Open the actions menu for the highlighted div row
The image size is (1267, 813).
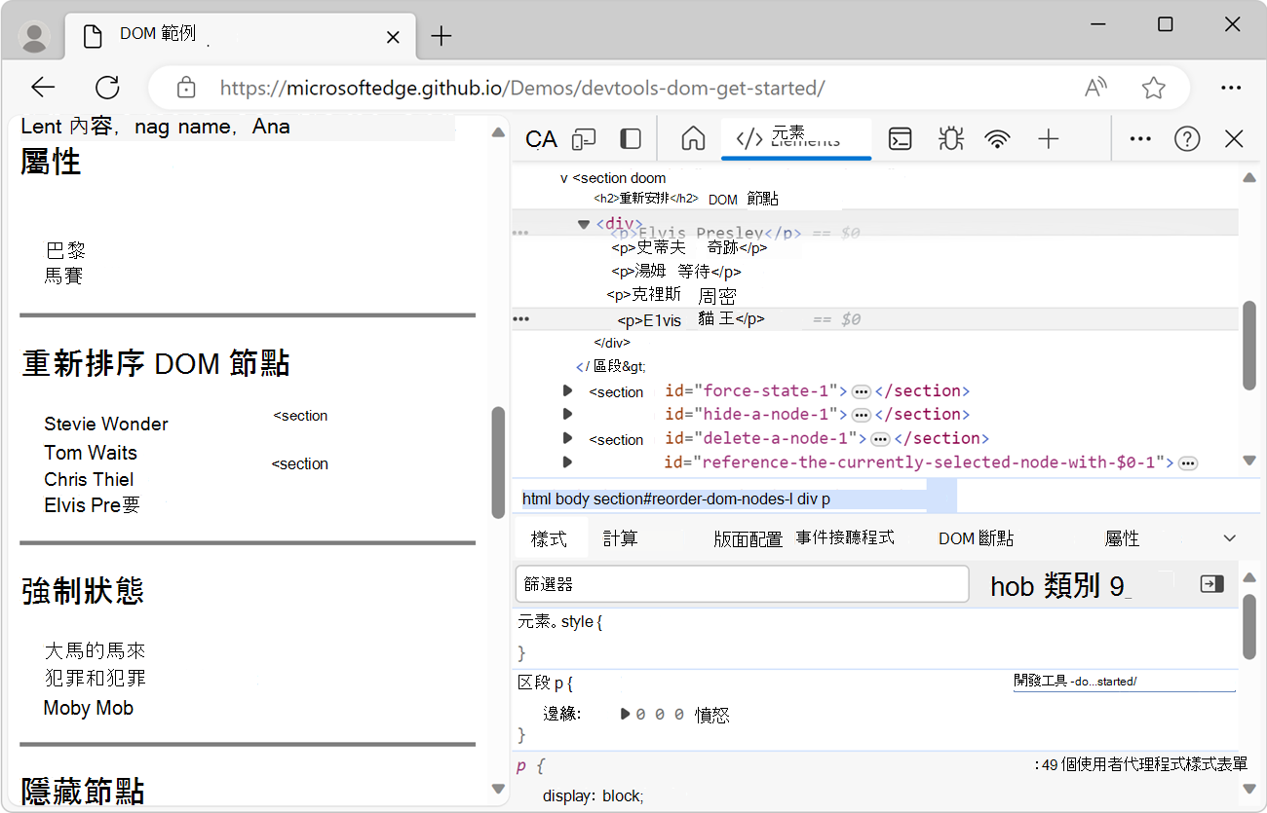pyautogui.click(x=520, y=234)
